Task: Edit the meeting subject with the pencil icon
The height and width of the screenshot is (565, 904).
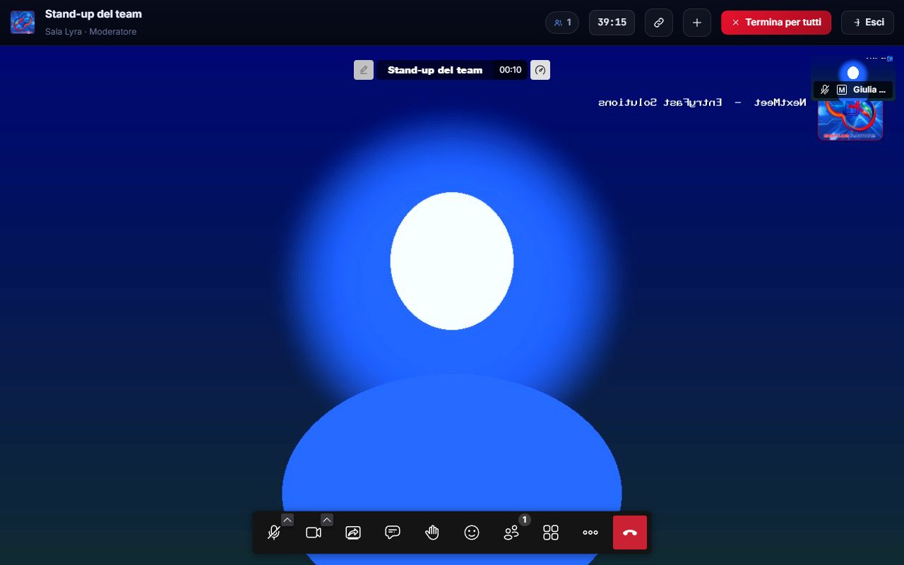Action: pos(364,70)
